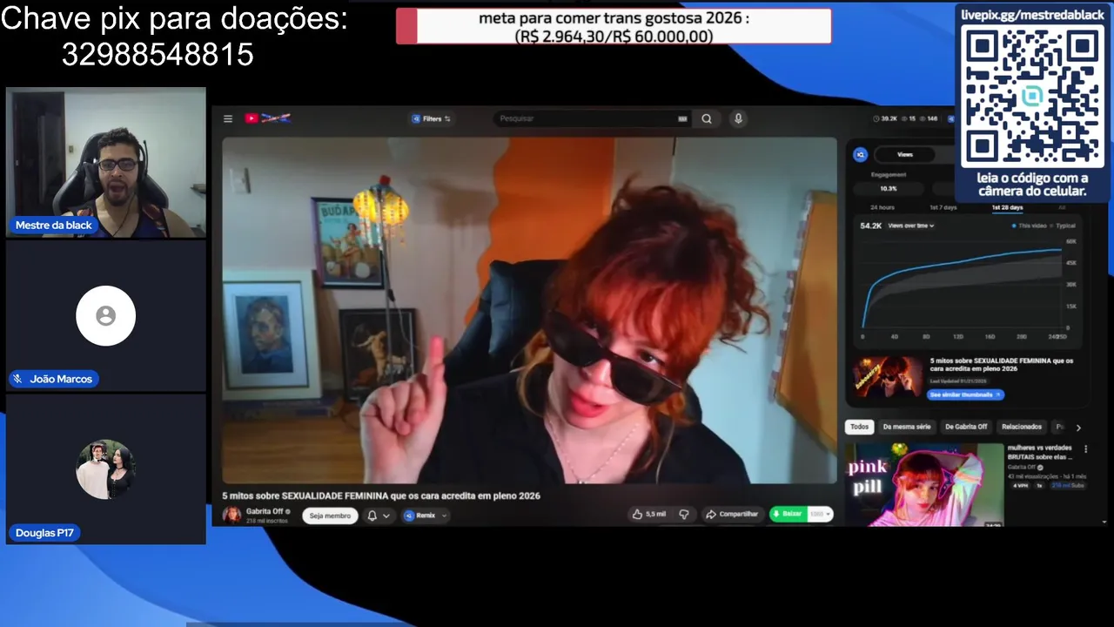Viewport: 1114px width, 627px height.
Task: Like the video with 5,5 mil thumbs up
Action: pyautogui.click(x=649, y=514)
